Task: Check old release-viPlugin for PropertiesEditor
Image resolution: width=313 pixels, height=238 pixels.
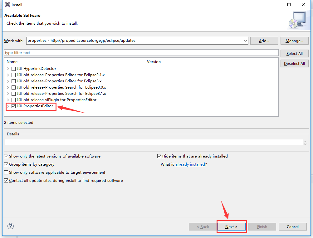Action: [x=13, y=100]
